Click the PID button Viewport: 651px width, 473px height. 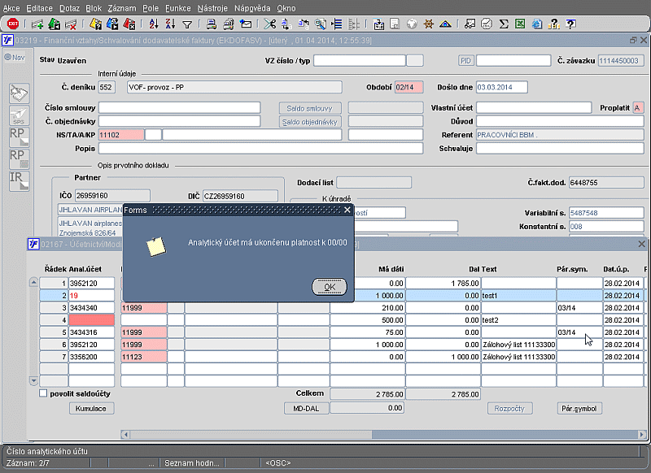[x=465, y=60]
